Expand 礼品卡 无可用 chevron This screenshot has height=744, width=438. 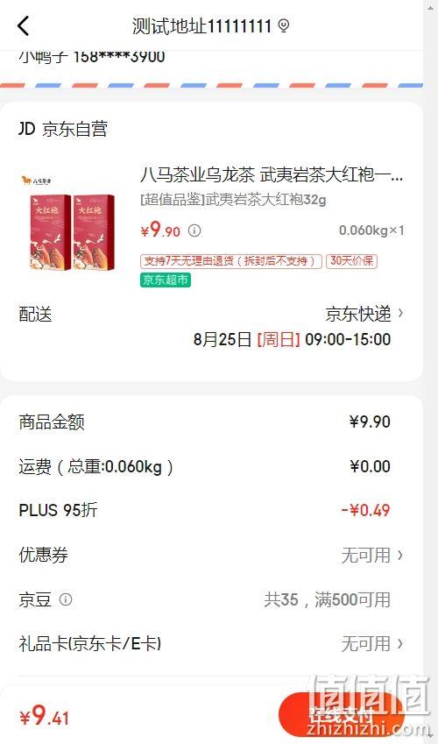400,643
